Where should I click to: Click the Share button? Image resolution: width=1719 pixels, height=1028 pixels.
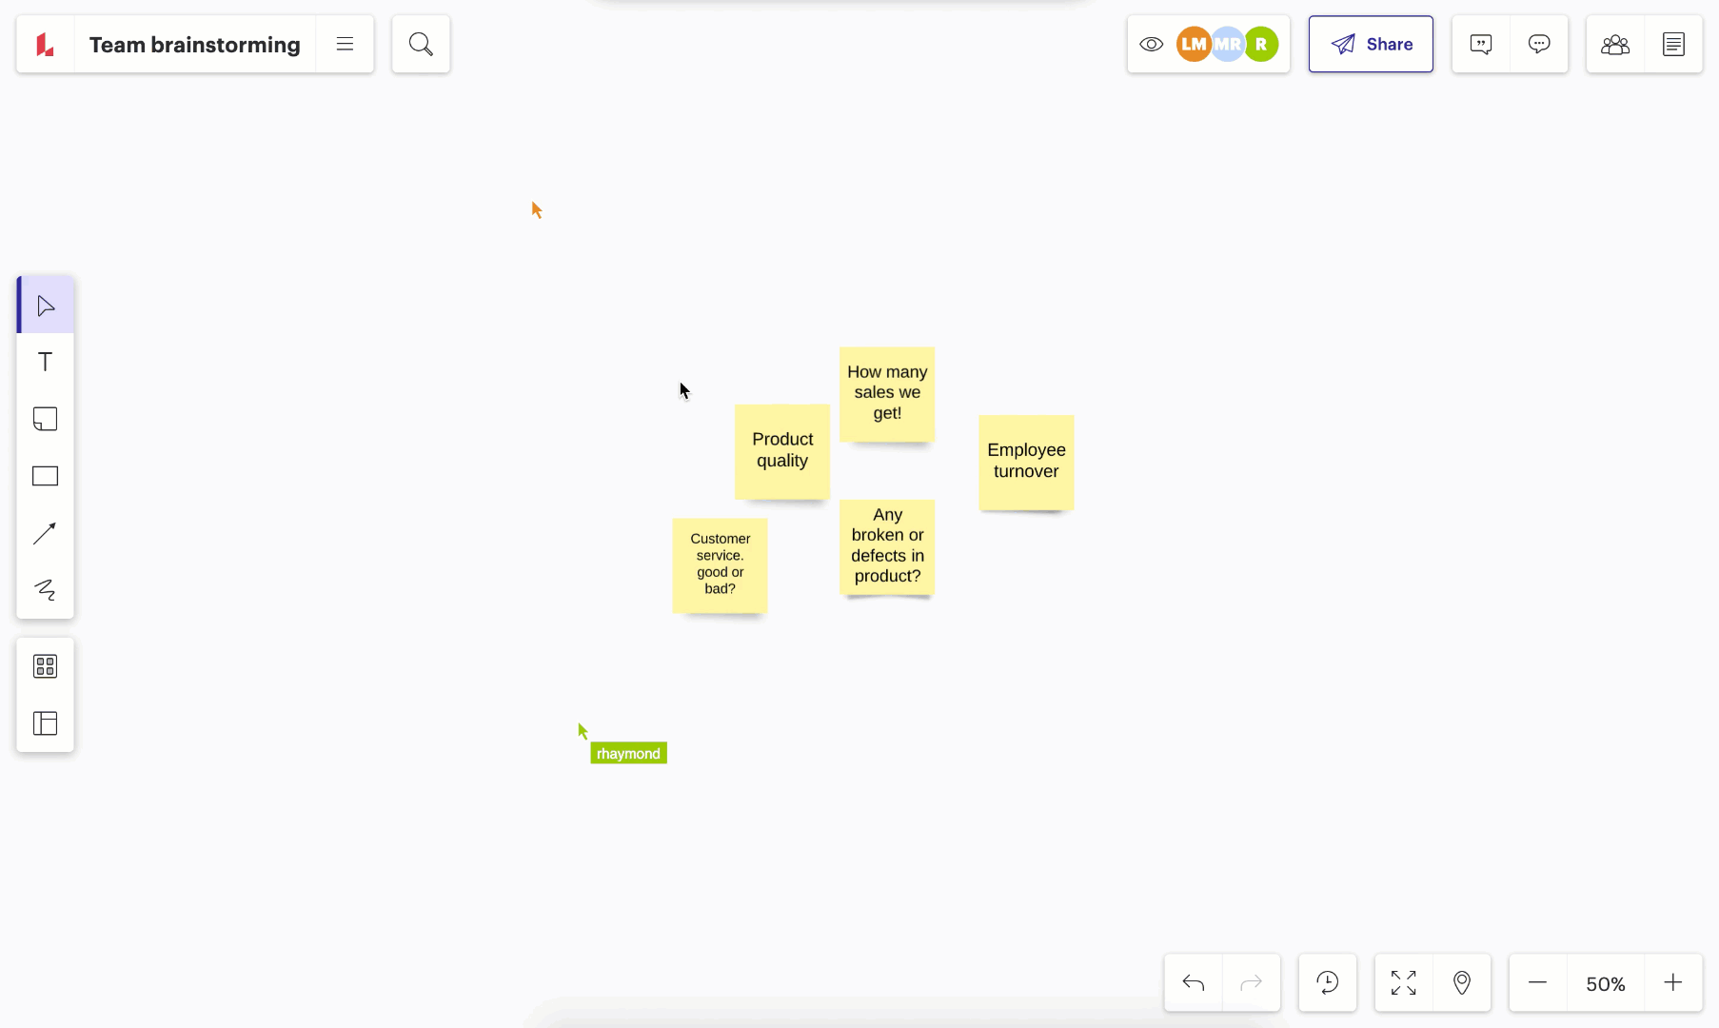point(1371,44)
